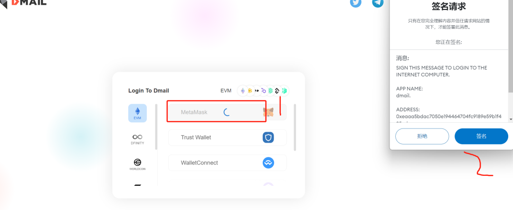The image size is (513, 210).
Task: Click the 签名 (Sign) button
Action: coord(481,136)
